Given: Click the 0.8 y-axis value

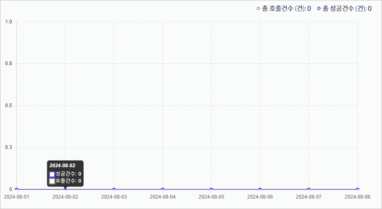Looking at the screenshot, I should (x=8, y=64).
